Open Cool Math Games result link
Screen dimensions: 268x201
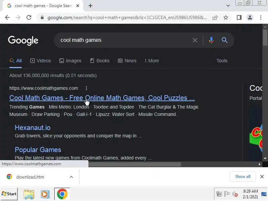tap(102, 98)
